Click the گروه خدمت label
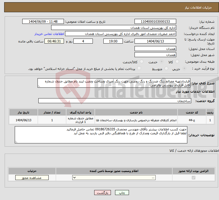The height and width of the screenshot is (200, 219). (x=205, y=101)
